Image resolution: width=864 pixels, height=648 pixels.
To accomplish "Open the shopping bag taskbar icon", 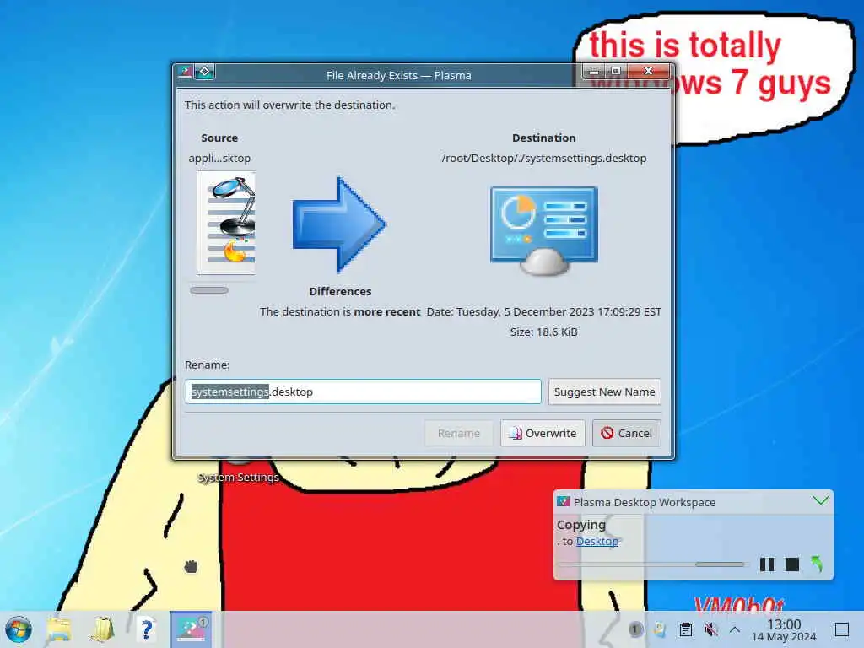I will pos(102,629).
